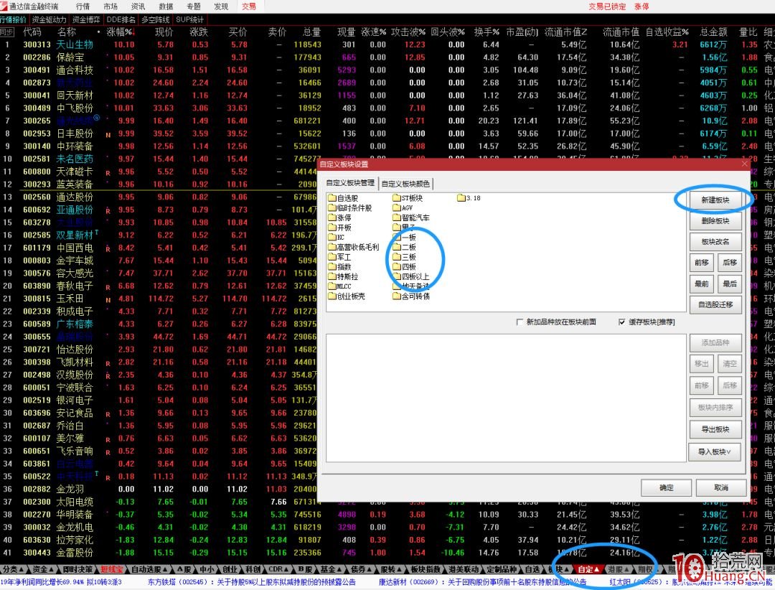Expand the 自定 tab arrow in bottom bar
The height and width of the screenshot is (590, 775).
point(588,569)
